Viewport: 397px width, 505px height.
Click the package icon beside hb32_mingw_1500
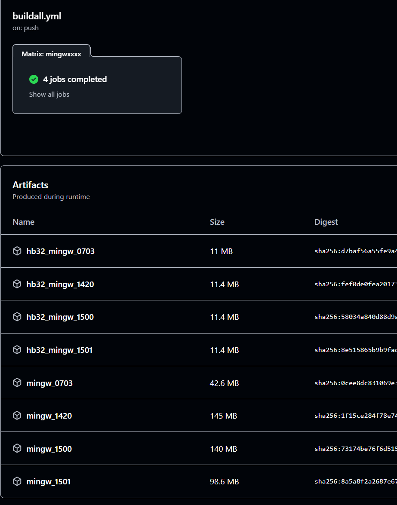17,317
